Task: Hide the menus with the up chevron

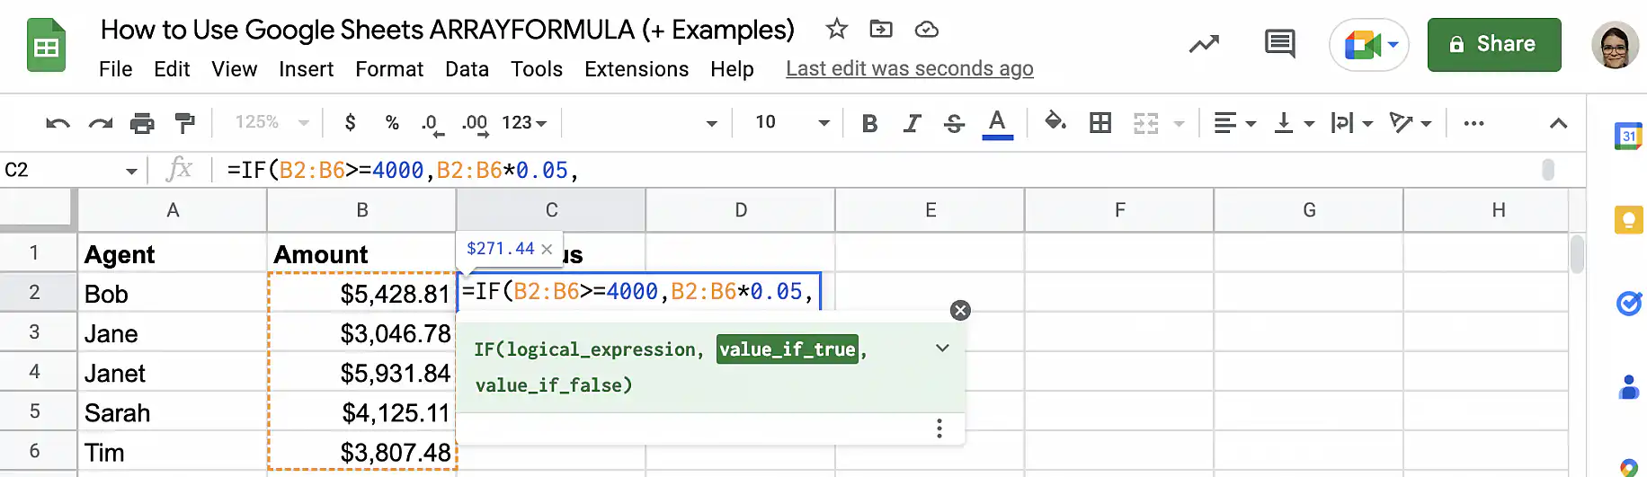Action: [1559, 123]
